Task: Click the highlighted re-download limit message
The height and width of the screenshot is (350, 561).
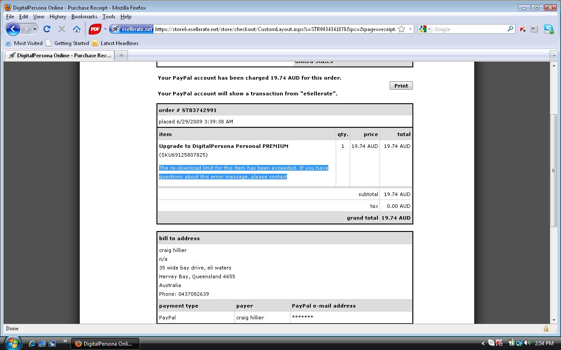Action: coord(244,172)
